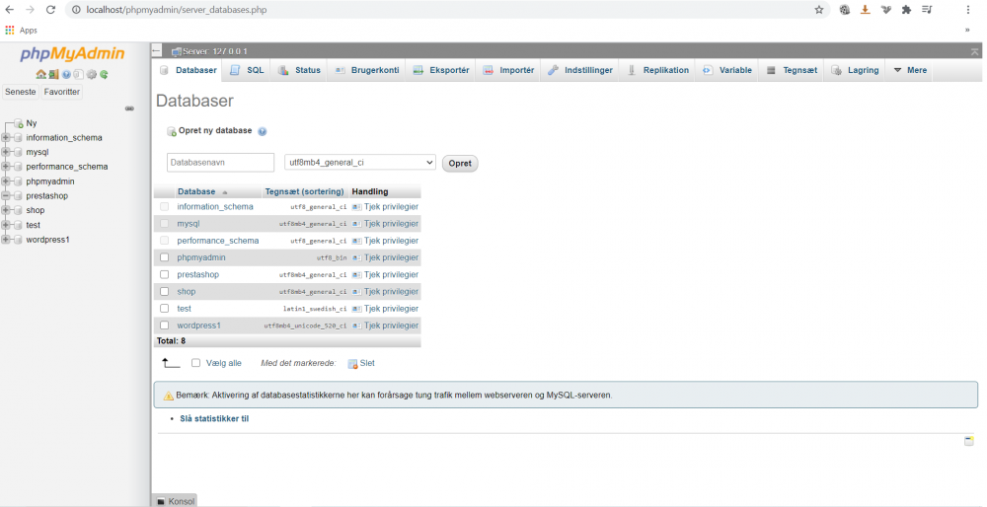
Task: Expand the mysql node in tree
Action: tap(6, 152)
